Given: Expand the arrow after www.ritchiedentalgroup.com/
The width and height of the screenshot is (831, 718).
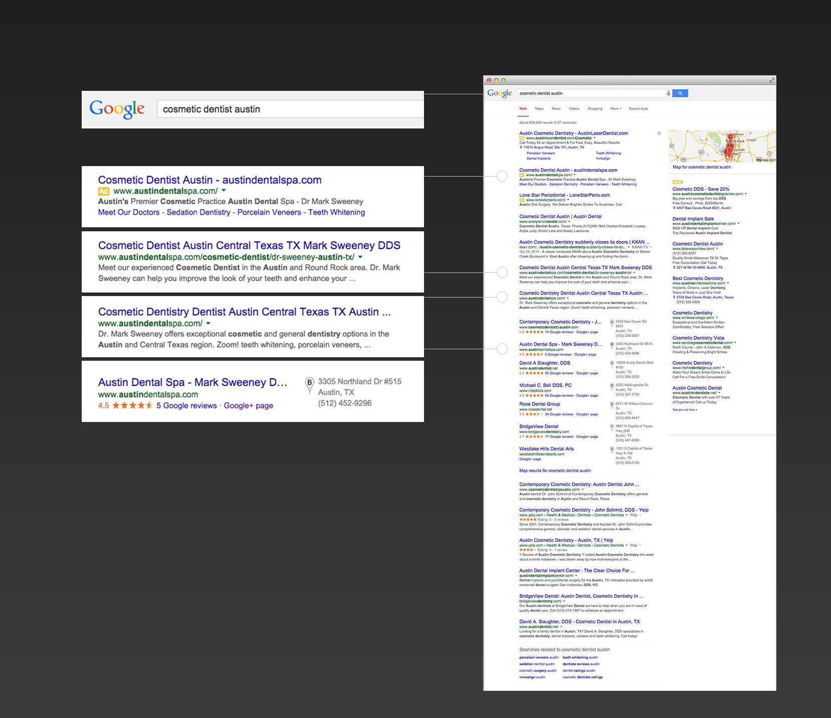Looking at the screenshot, I should coord(724,368).
